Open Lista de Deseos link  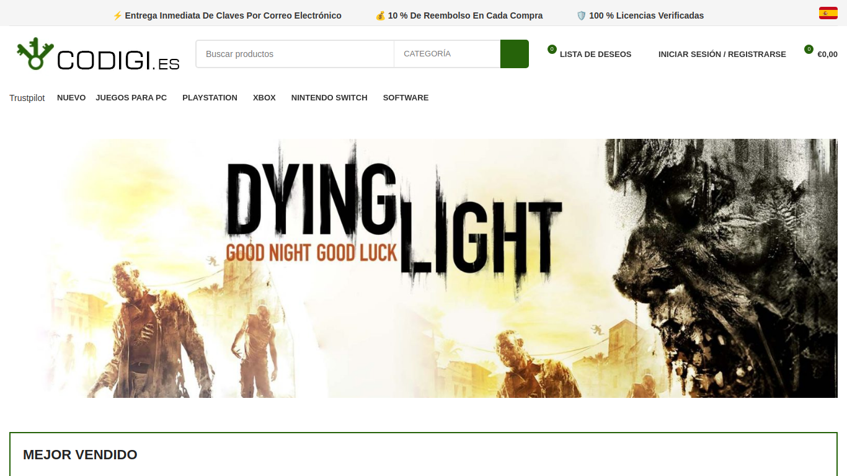(595, 55)
